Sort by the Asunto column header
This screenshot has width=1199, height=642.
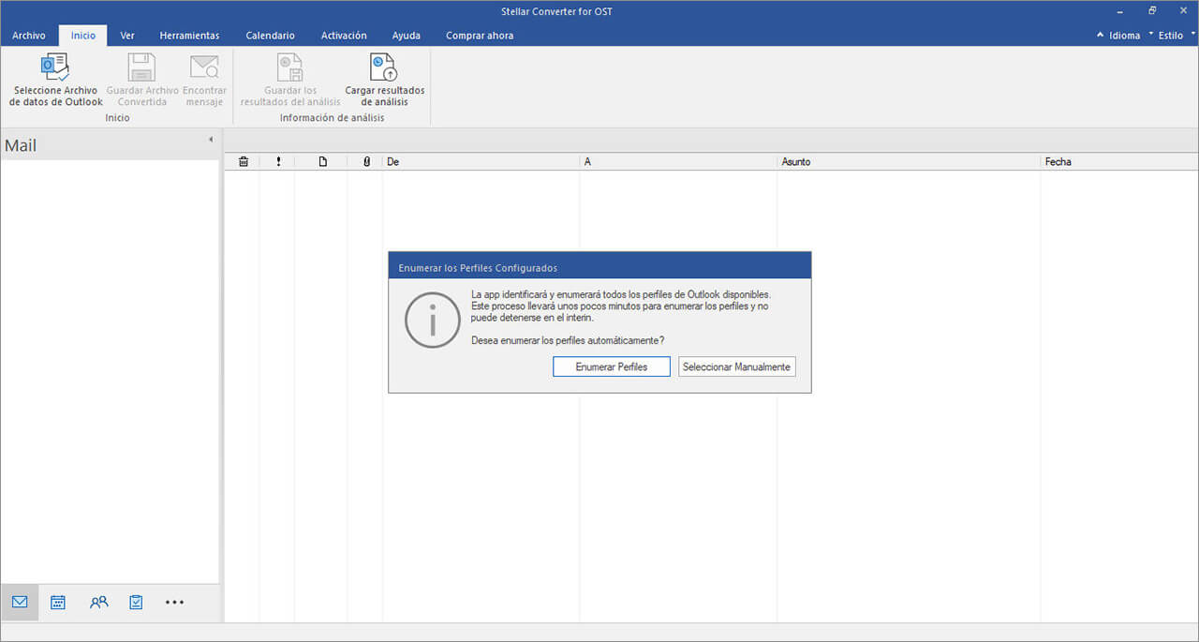909,161
